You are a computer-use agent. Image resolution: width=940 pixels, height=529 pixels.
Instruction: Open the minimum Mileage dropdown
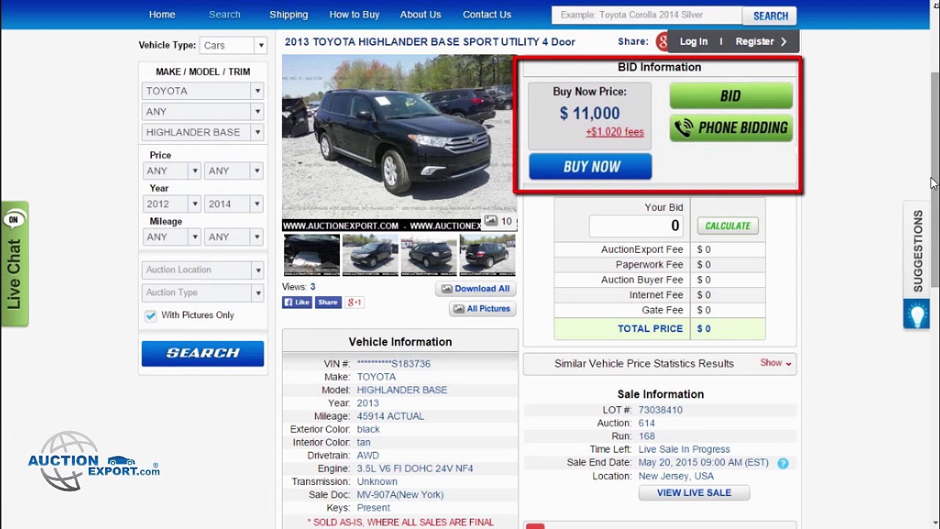point(172,237)
